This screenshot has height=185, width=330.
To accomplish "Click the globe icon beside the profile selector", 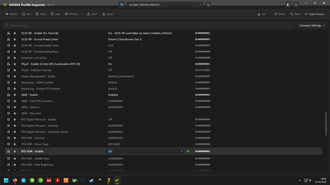I will coord(122,5).
